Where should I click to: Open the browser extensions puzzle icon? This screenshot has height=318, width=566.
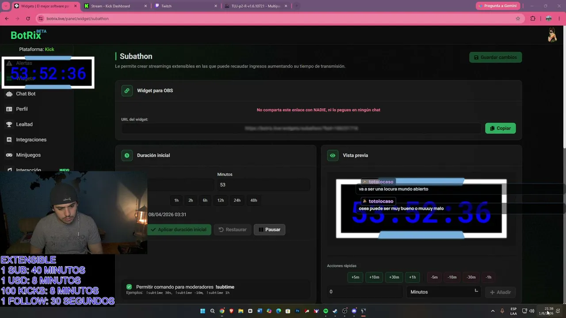533,19
